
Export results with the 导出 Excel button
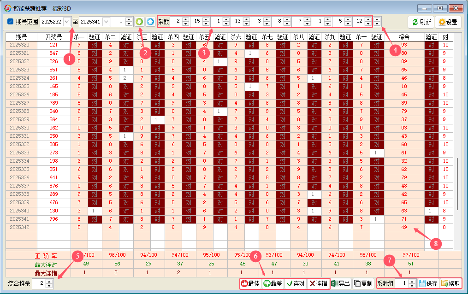click(x=341, y=283)
